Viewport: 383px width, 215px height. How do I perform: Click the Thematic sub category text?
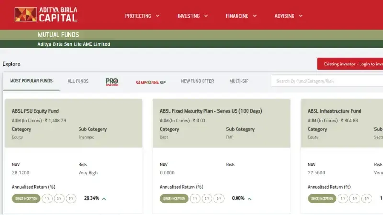coord(86,137)
